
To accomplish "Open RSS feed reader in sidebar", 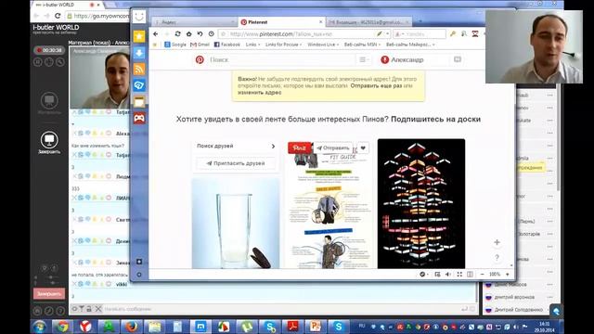I will point(139,69).
